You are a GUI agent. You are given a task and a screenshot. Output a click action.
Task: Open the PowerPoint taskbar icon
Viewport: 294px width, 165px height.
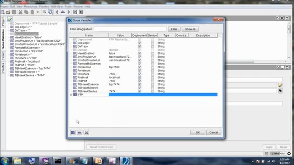click(98, 161)
